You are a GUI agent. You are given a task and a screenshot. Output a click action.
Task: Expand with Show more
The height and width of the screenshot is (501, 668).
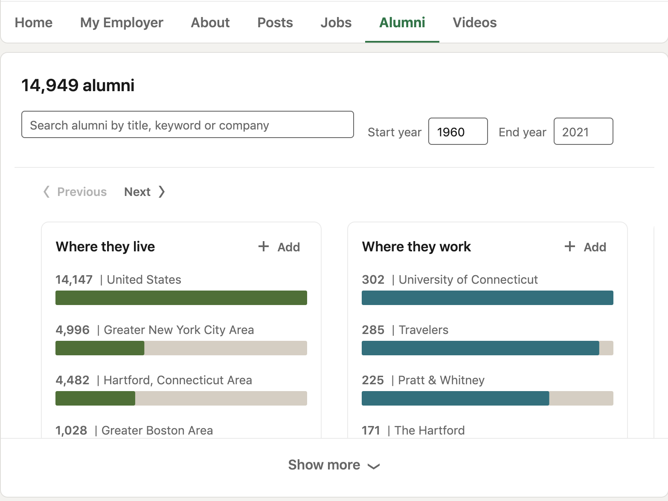tap(334, 465)
